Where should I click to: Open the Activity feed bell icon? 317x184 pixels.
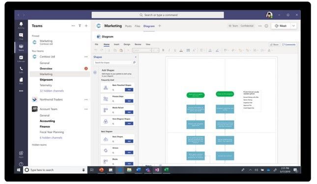point(21,24)
